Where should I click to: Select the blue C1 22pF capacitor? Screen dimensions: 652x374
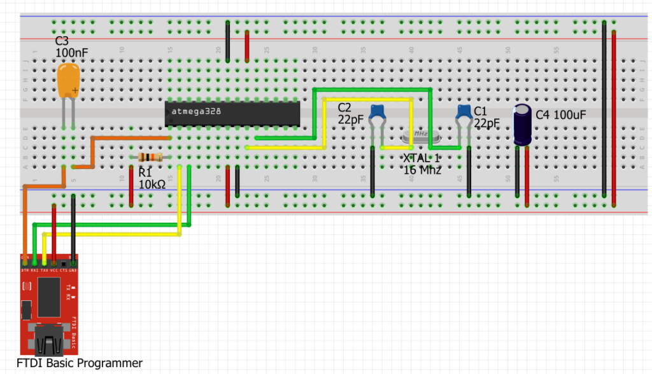click(464, 113)
